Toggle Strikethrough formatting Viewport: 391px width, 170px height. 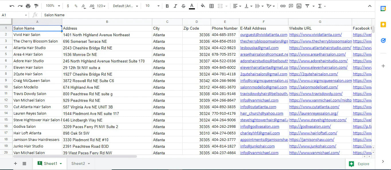[x=183, y=6]
